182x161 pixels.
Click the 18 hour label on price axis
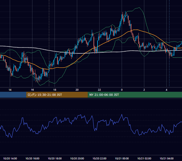coord(55,90)
